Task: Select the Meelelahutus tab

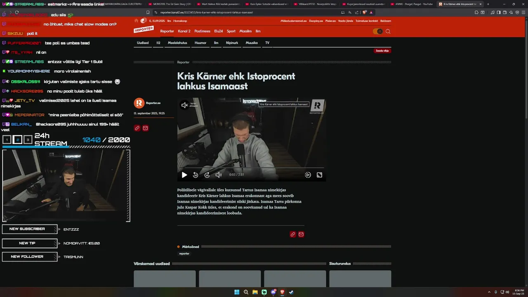Action: [177, 43]
